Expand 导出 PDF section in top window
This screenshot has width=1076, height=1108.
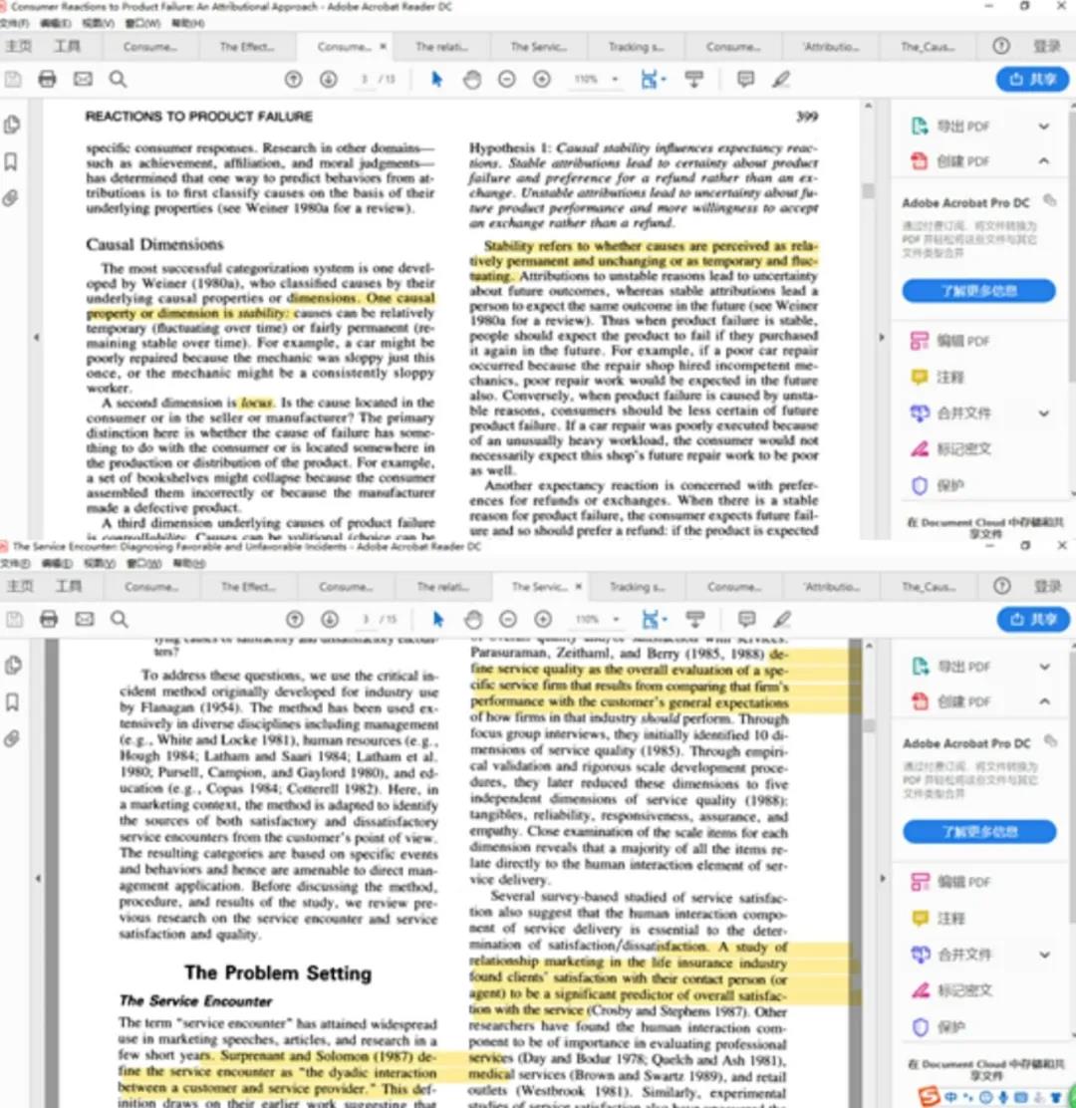pyautogui.click(x=1043, y=127)
